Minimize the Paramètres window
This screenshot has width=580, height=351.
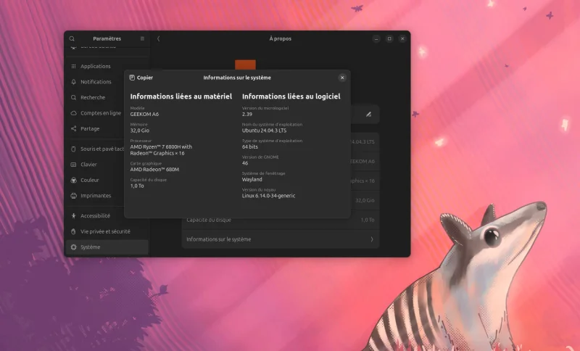[376, 38]
